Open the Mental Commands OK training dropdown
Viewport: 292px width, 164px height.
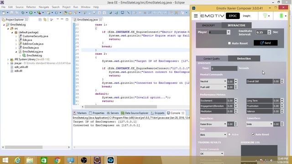pos(222,154)
